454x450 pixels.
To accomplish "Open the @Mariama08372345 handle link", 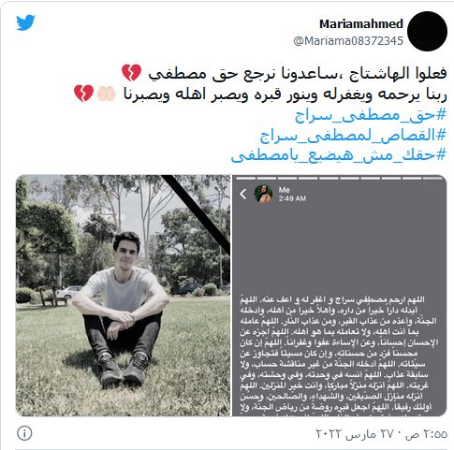I will (x=348, y=41).
